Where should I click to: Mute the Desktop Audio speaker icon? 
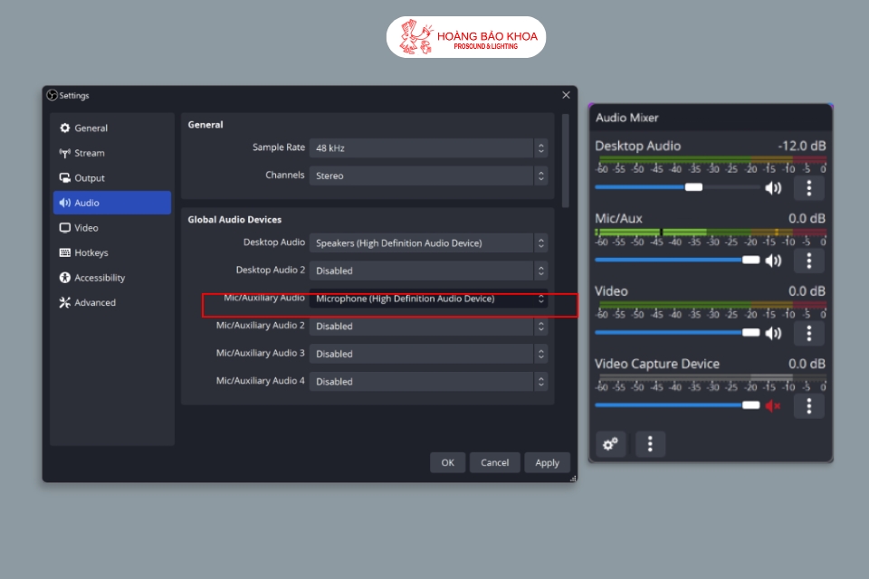point(772,188)
